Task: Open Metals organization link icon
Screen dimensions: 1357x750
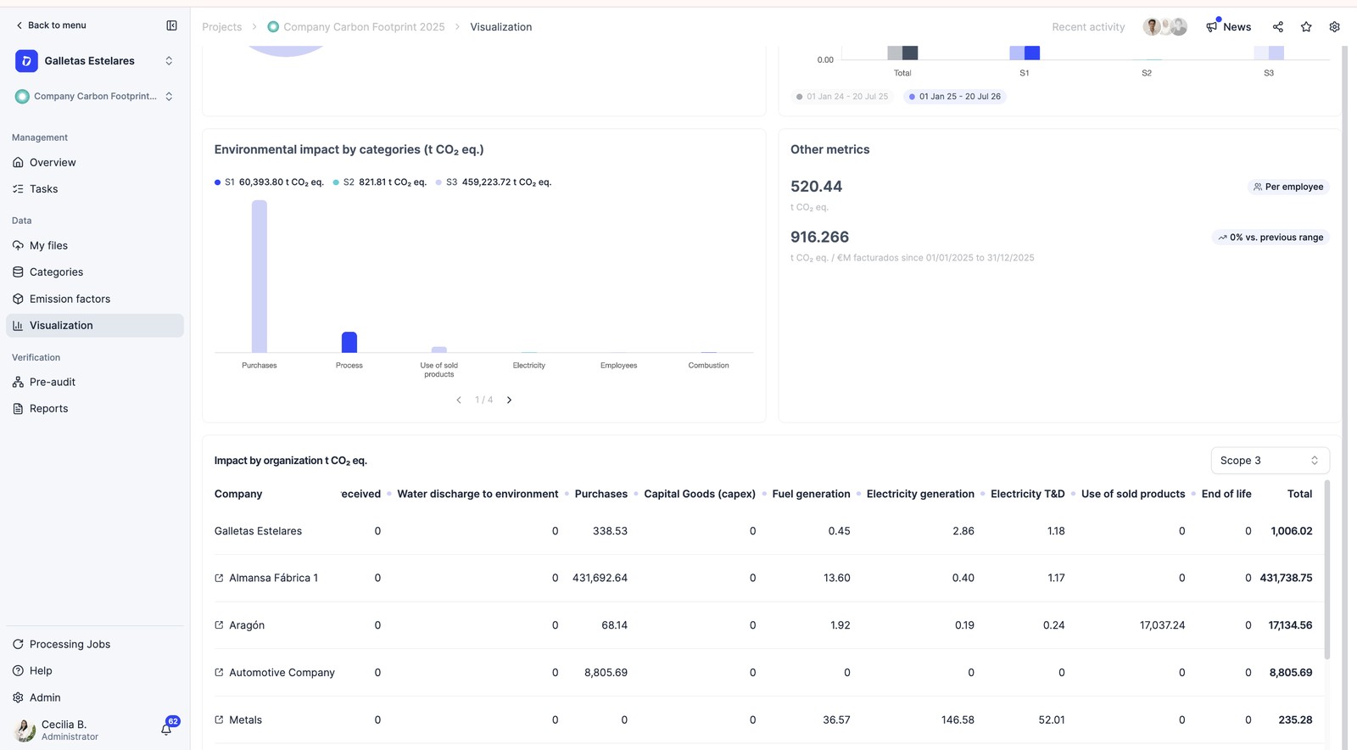Action: tap(219, 719)
